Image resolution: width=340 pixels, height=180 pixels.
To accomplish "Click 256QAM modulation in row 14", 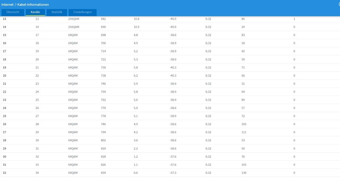I will click(74, 27).
